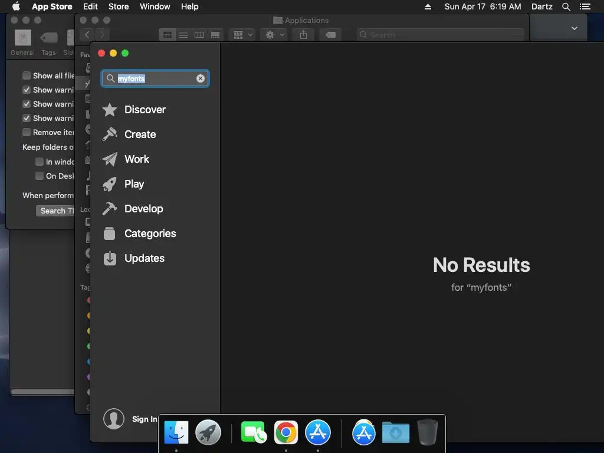Switch Finder to column view
This screenshot has height=453, width=604.
coord(199,35)
